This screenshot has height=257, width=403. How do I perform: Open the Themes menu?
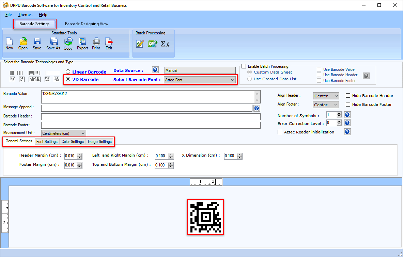tap(25, 15)
